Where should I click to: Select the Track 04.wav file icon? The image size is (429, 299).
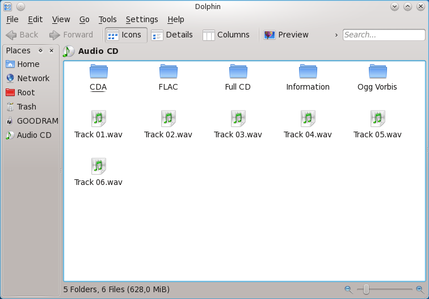coord(308,119)
